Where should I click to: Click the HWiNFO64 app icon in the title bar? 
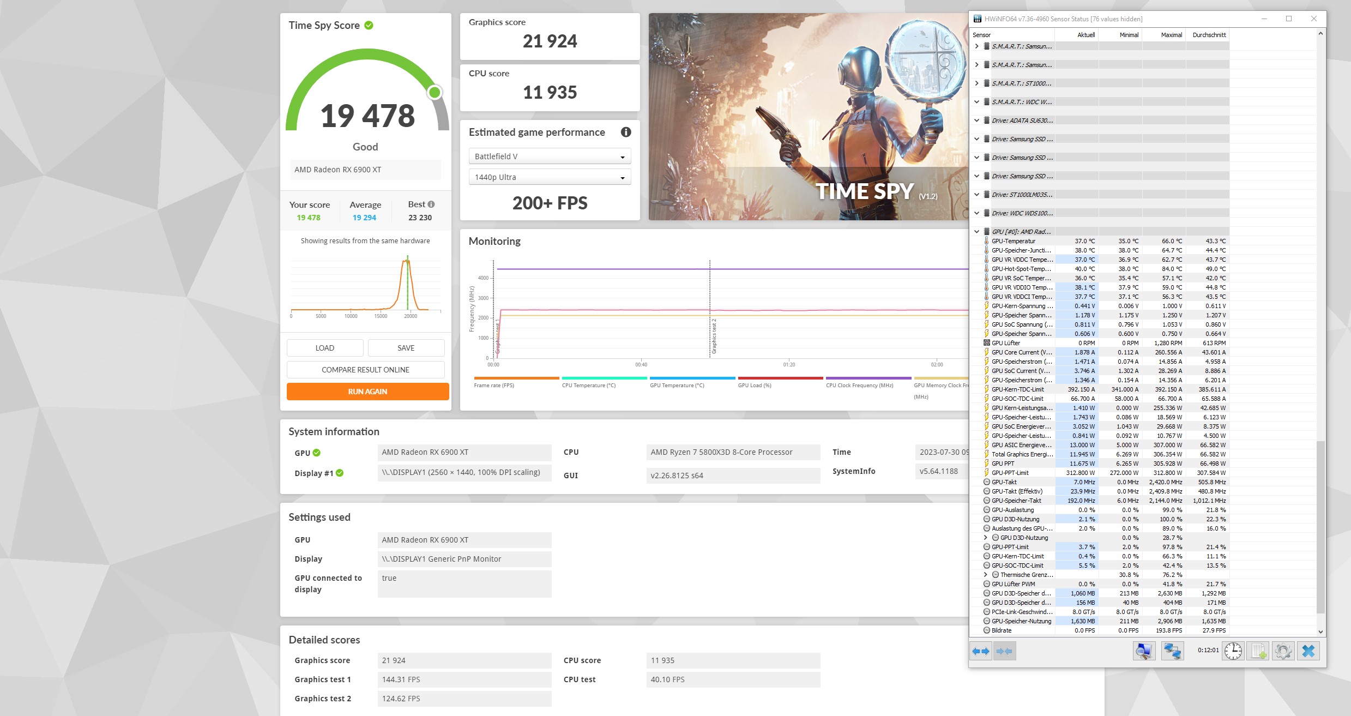tap(978, 19)
